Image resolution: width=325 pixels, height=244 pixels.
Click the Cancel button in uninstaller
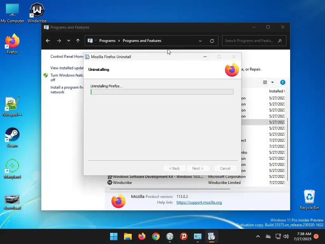pyautogui.click(x=225, y=168)
